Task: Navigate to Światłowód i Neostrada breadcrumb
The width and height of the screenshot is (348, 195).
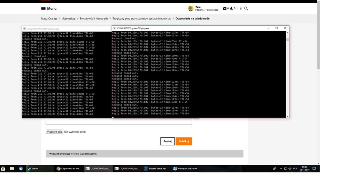Action: (x=94, y=18)
